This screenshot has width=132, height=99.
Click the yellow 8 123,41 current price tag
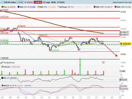pos(126,44)
